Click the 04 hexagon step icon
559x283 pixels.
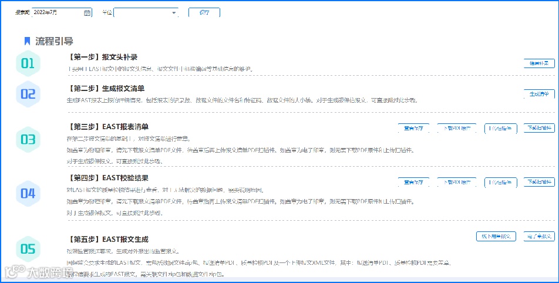[28, 194]
